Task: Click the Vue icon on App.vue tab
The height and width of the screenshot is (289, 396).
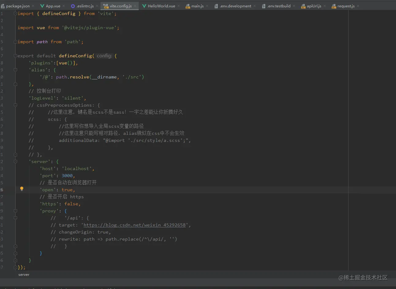Action: tap(42, 6)
